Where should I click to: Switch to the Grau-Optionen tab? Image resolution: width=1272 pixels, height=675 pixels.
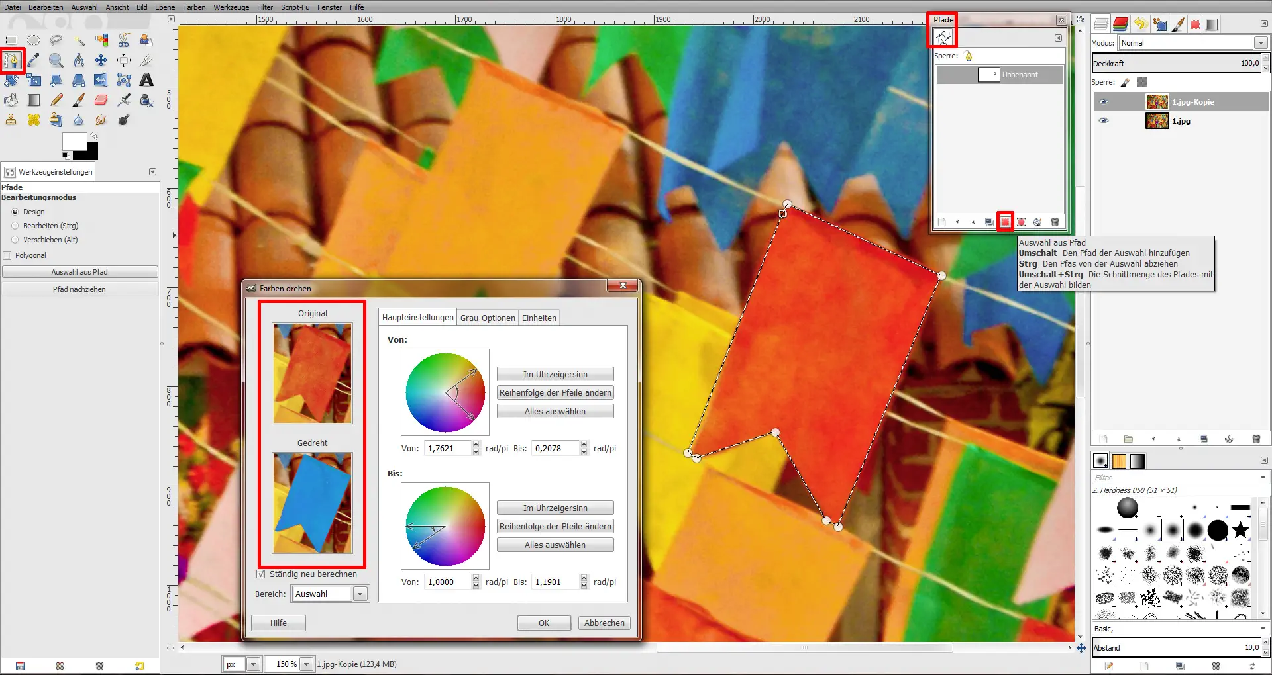[x=488, y=318]
